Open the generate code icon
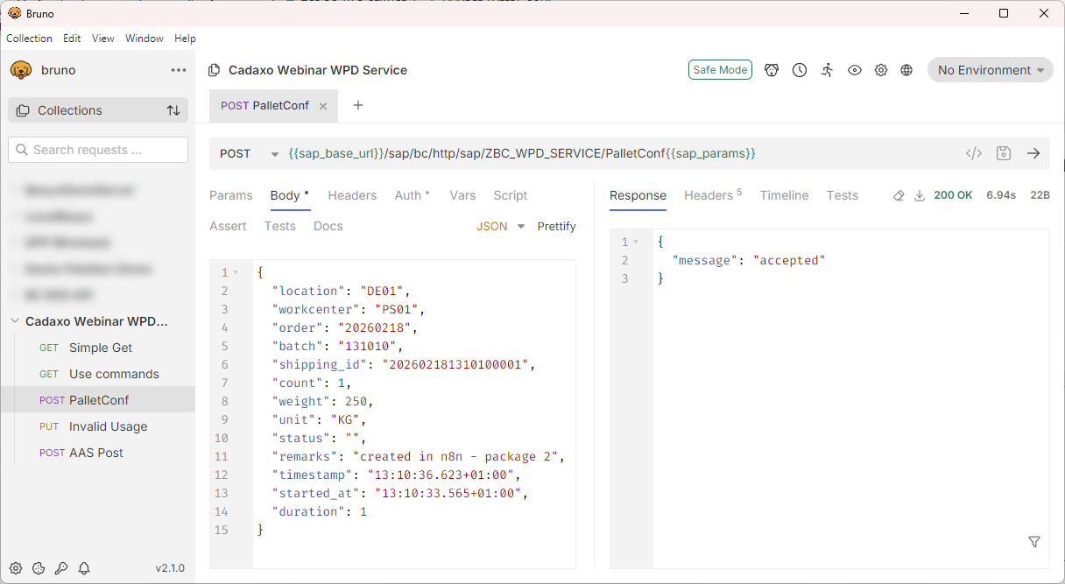 pyautogui.click(x=973, y=153)
